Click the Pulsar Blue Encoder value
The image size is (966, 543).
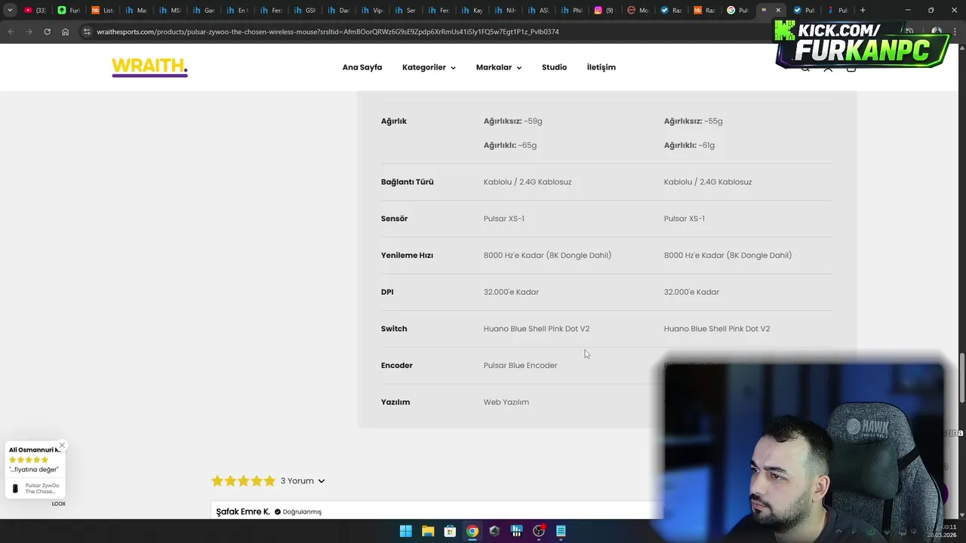(521, 365)
